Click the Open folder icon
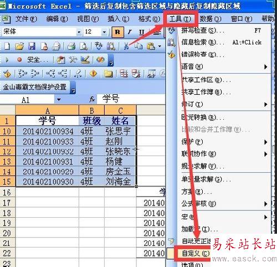 point(19,46)
